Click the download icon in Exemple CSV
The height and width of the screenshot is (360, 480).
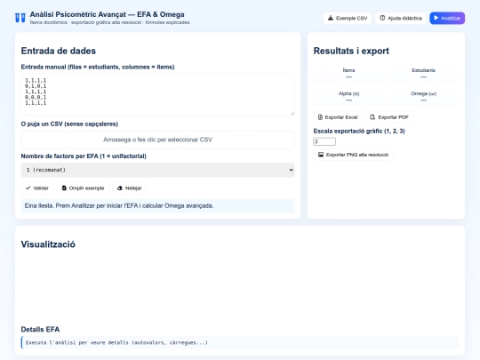pyautogui.click(x=331, y=18)
